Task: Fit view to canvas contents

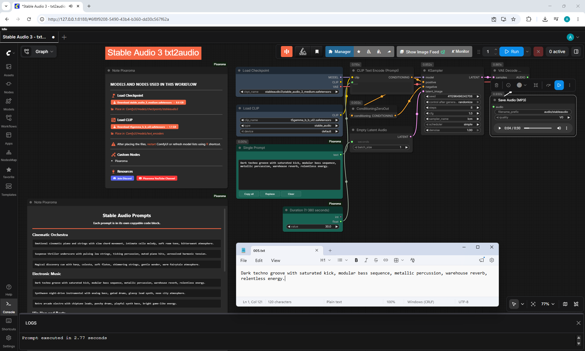Action: [533, 304]
